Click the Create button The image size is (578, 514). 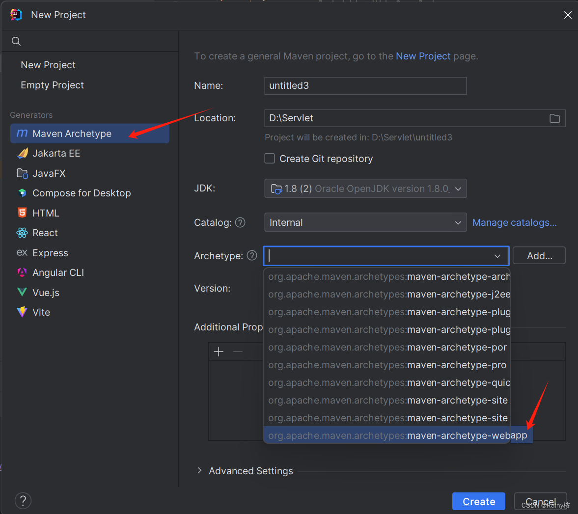click(x=478, y=501)
